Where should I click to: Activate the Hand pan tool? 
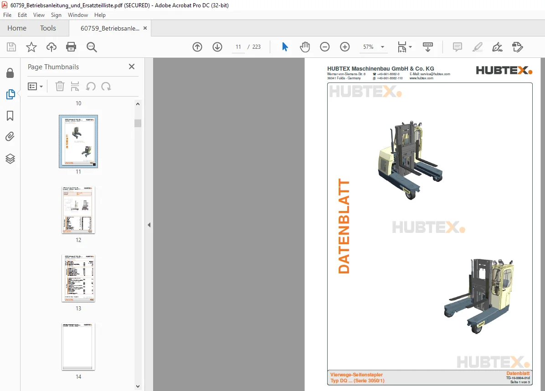pyautogui.click(x=305, y=47)
